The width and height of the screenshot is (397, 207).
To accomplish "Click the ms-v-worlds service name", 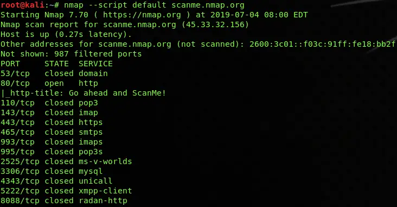I will coord(105,161).
